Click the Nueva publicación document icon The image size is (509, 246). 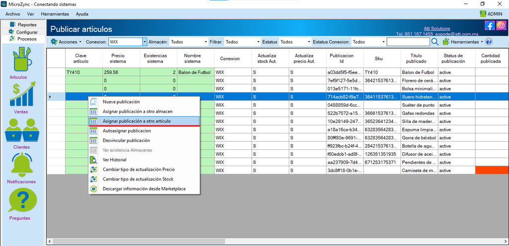93,102
